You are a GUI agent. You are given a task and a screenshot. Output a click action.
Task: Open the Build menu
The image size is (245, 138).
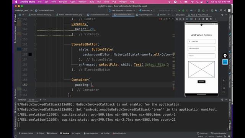click(92, 2)
